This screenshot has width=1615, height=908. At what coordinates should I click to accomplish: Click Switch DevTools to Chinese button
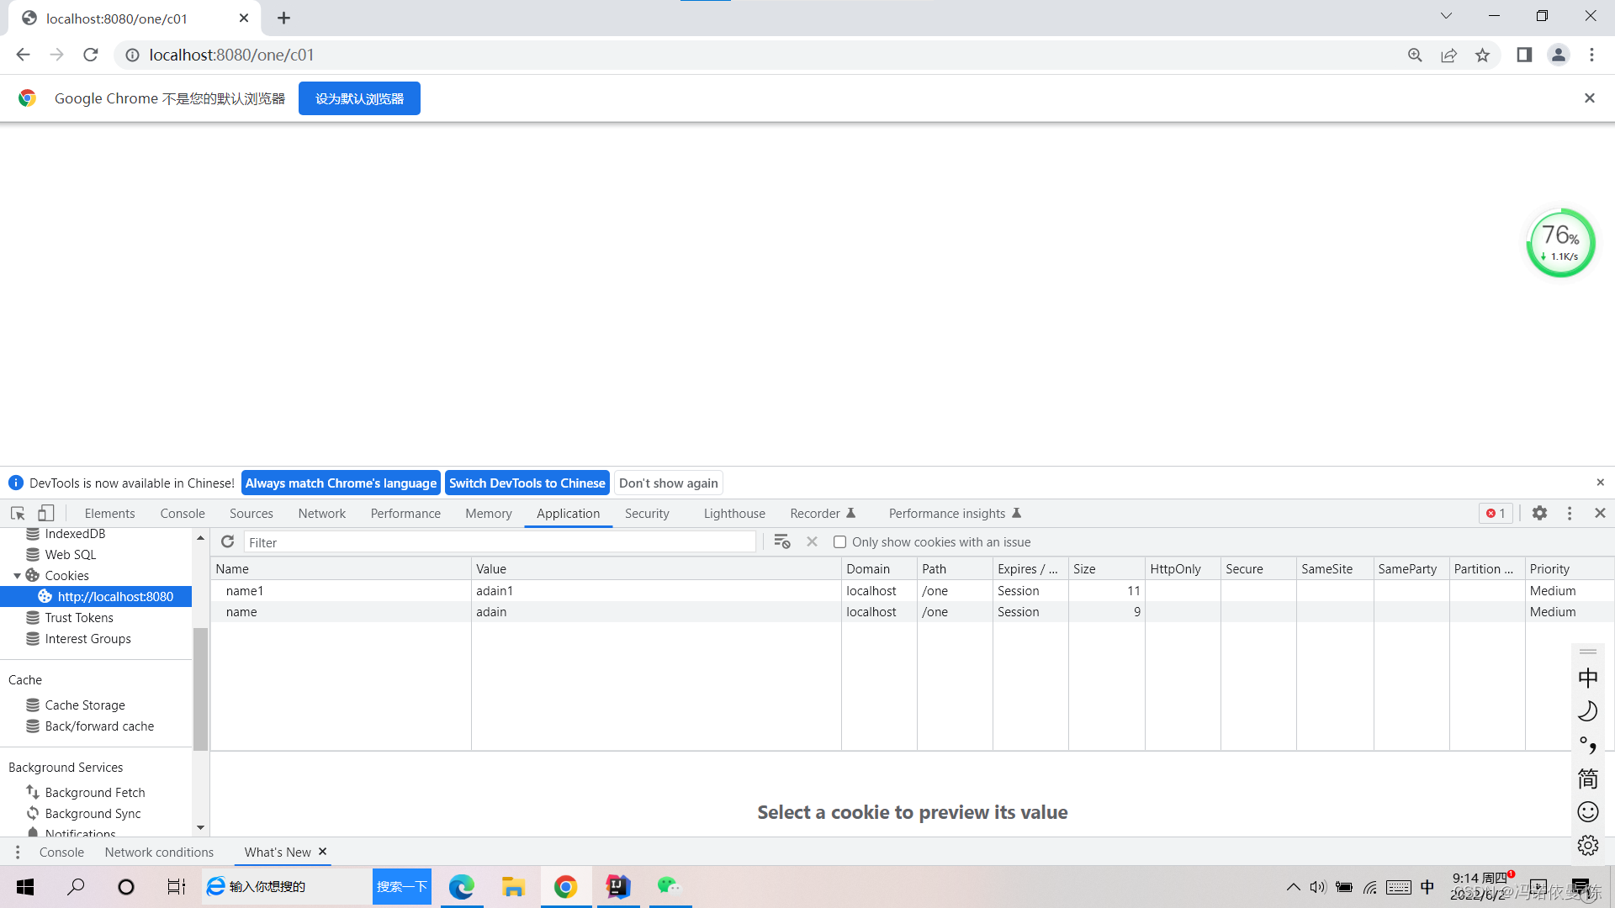(x=527, y=483)
